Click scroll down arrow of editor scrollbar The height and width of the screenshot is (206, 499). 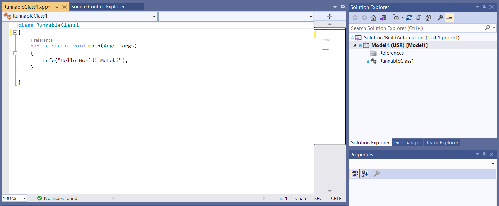click(x=329, y=191)
